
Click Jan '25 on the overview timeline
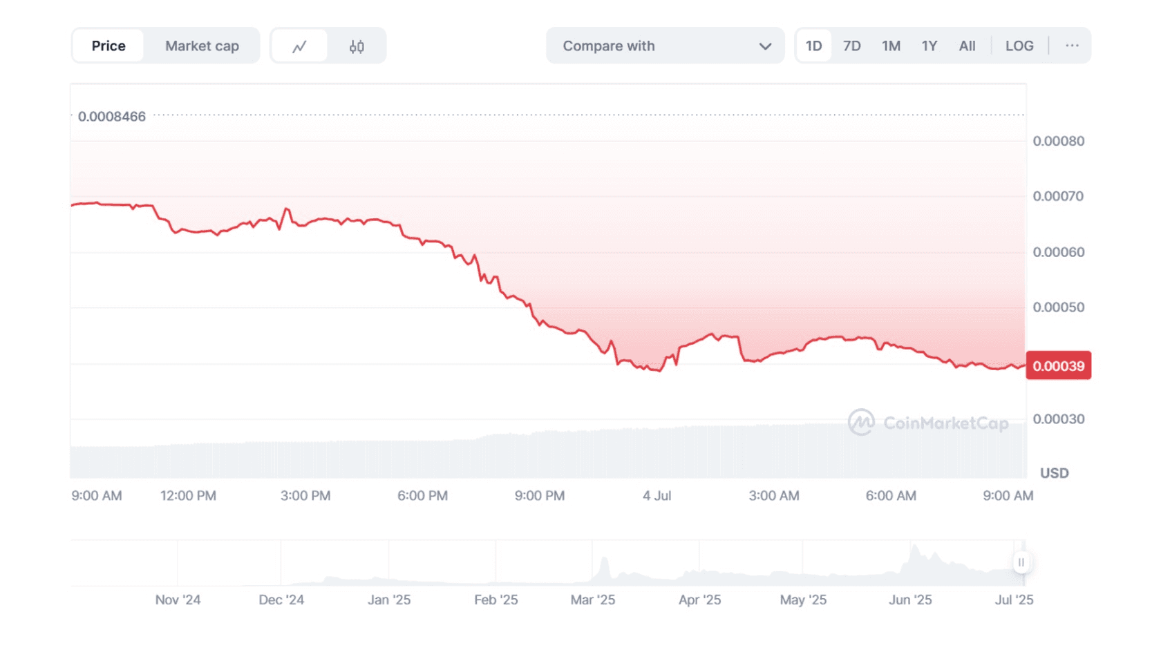tap(389, 600)
